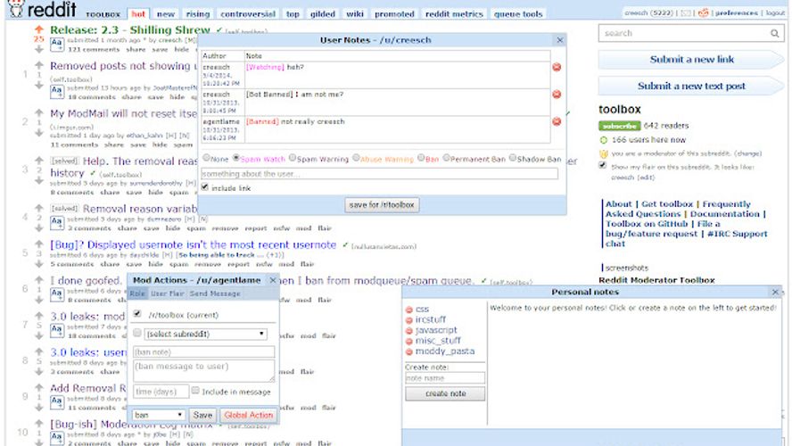
Task: Open the 'ban' action dropdown
Action: [158, 415]
